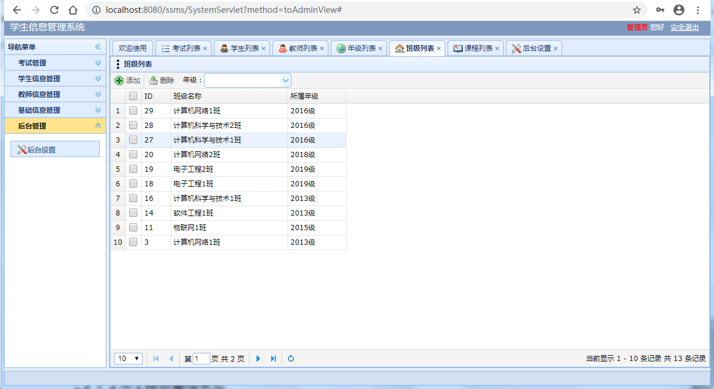Viewport: 714px width, 389px height.
Task: Click the 安全退出 logout link
Action: pos(684,27)
